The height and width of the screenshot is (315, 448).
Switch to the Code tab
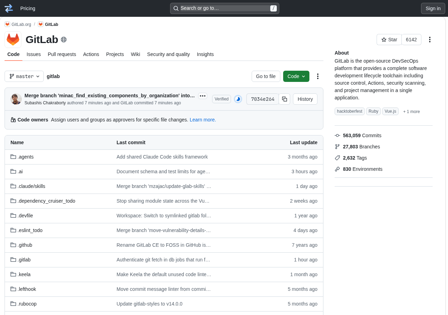point(13,54)
